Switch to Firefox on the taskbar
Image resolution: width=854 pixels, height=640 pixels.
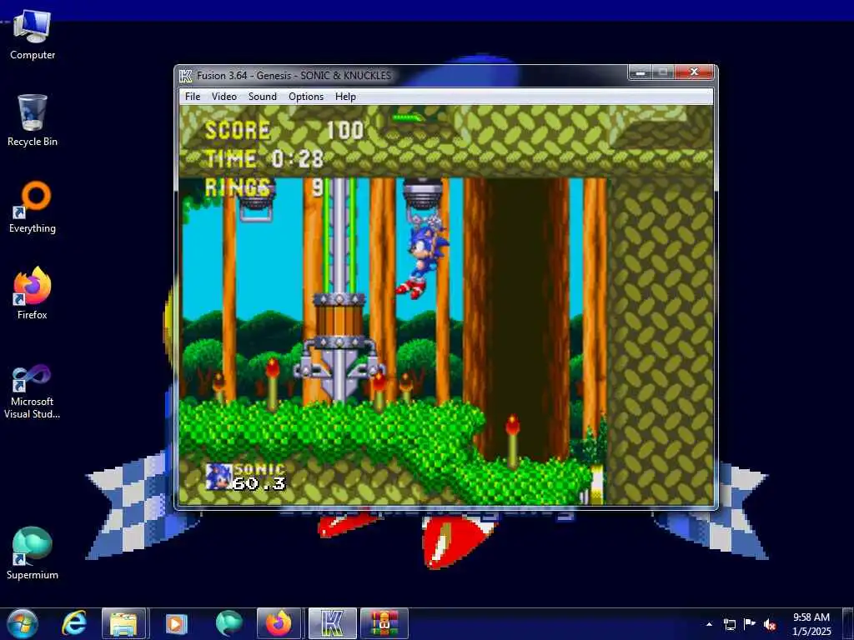[279, 623]
